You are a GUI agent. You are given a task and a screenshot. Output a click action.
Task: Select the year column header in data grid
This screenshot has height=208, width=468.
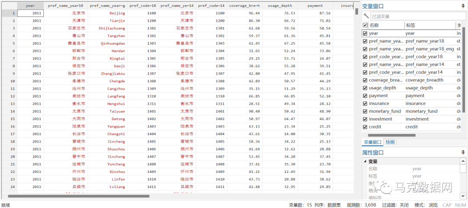click(x=30, y=6)
